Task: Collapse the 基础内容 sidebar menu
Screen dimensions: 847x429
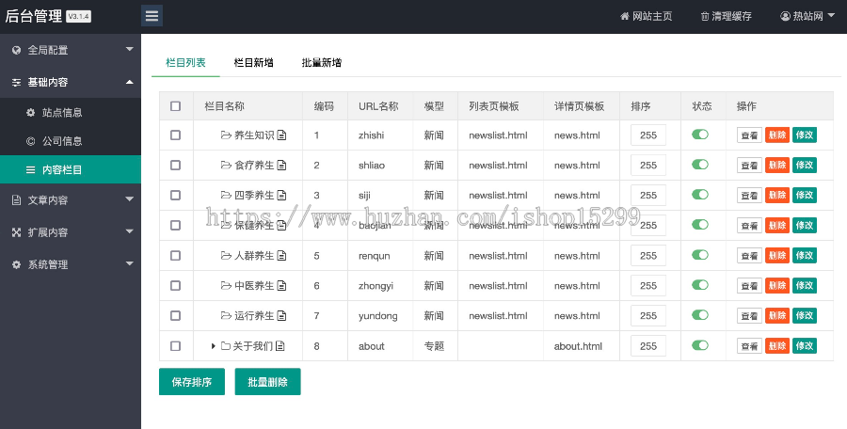Action: click(x=130, y=82)
